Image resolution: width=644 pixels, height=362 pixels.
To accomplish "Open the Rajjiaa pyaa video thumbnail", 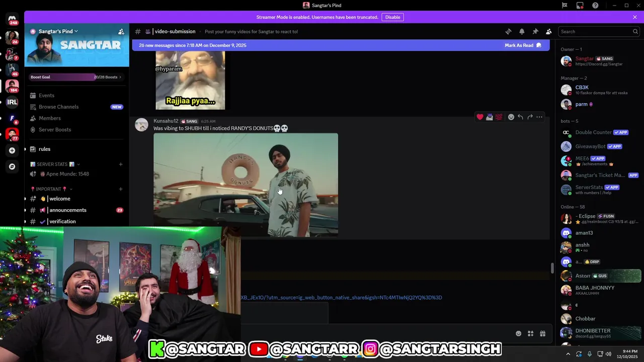I will (x=190, y=80).
